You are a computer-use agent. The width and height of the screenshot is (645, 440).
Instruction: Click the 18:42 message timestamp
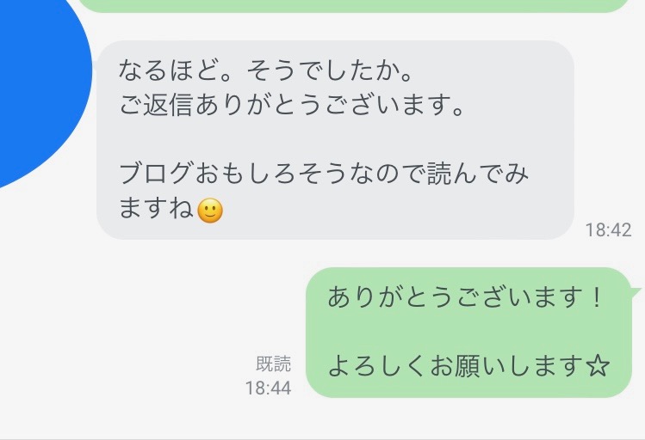(608, 229)
